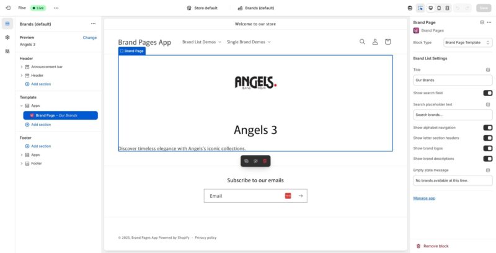Click Remove block button
496x253 pixels.
[x=432, y=246]
